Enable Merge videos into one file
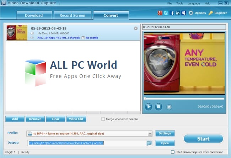231x158 pixels. click(103, 119)
